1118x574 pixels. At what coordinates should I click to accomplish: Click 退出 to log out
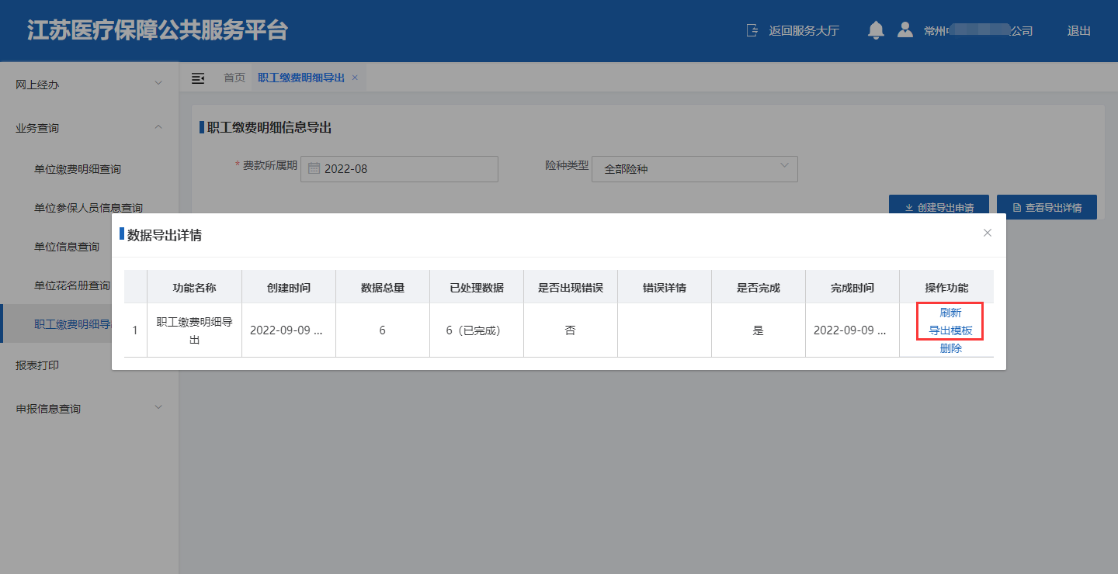pyautogui.click(x=1078, y=31)
